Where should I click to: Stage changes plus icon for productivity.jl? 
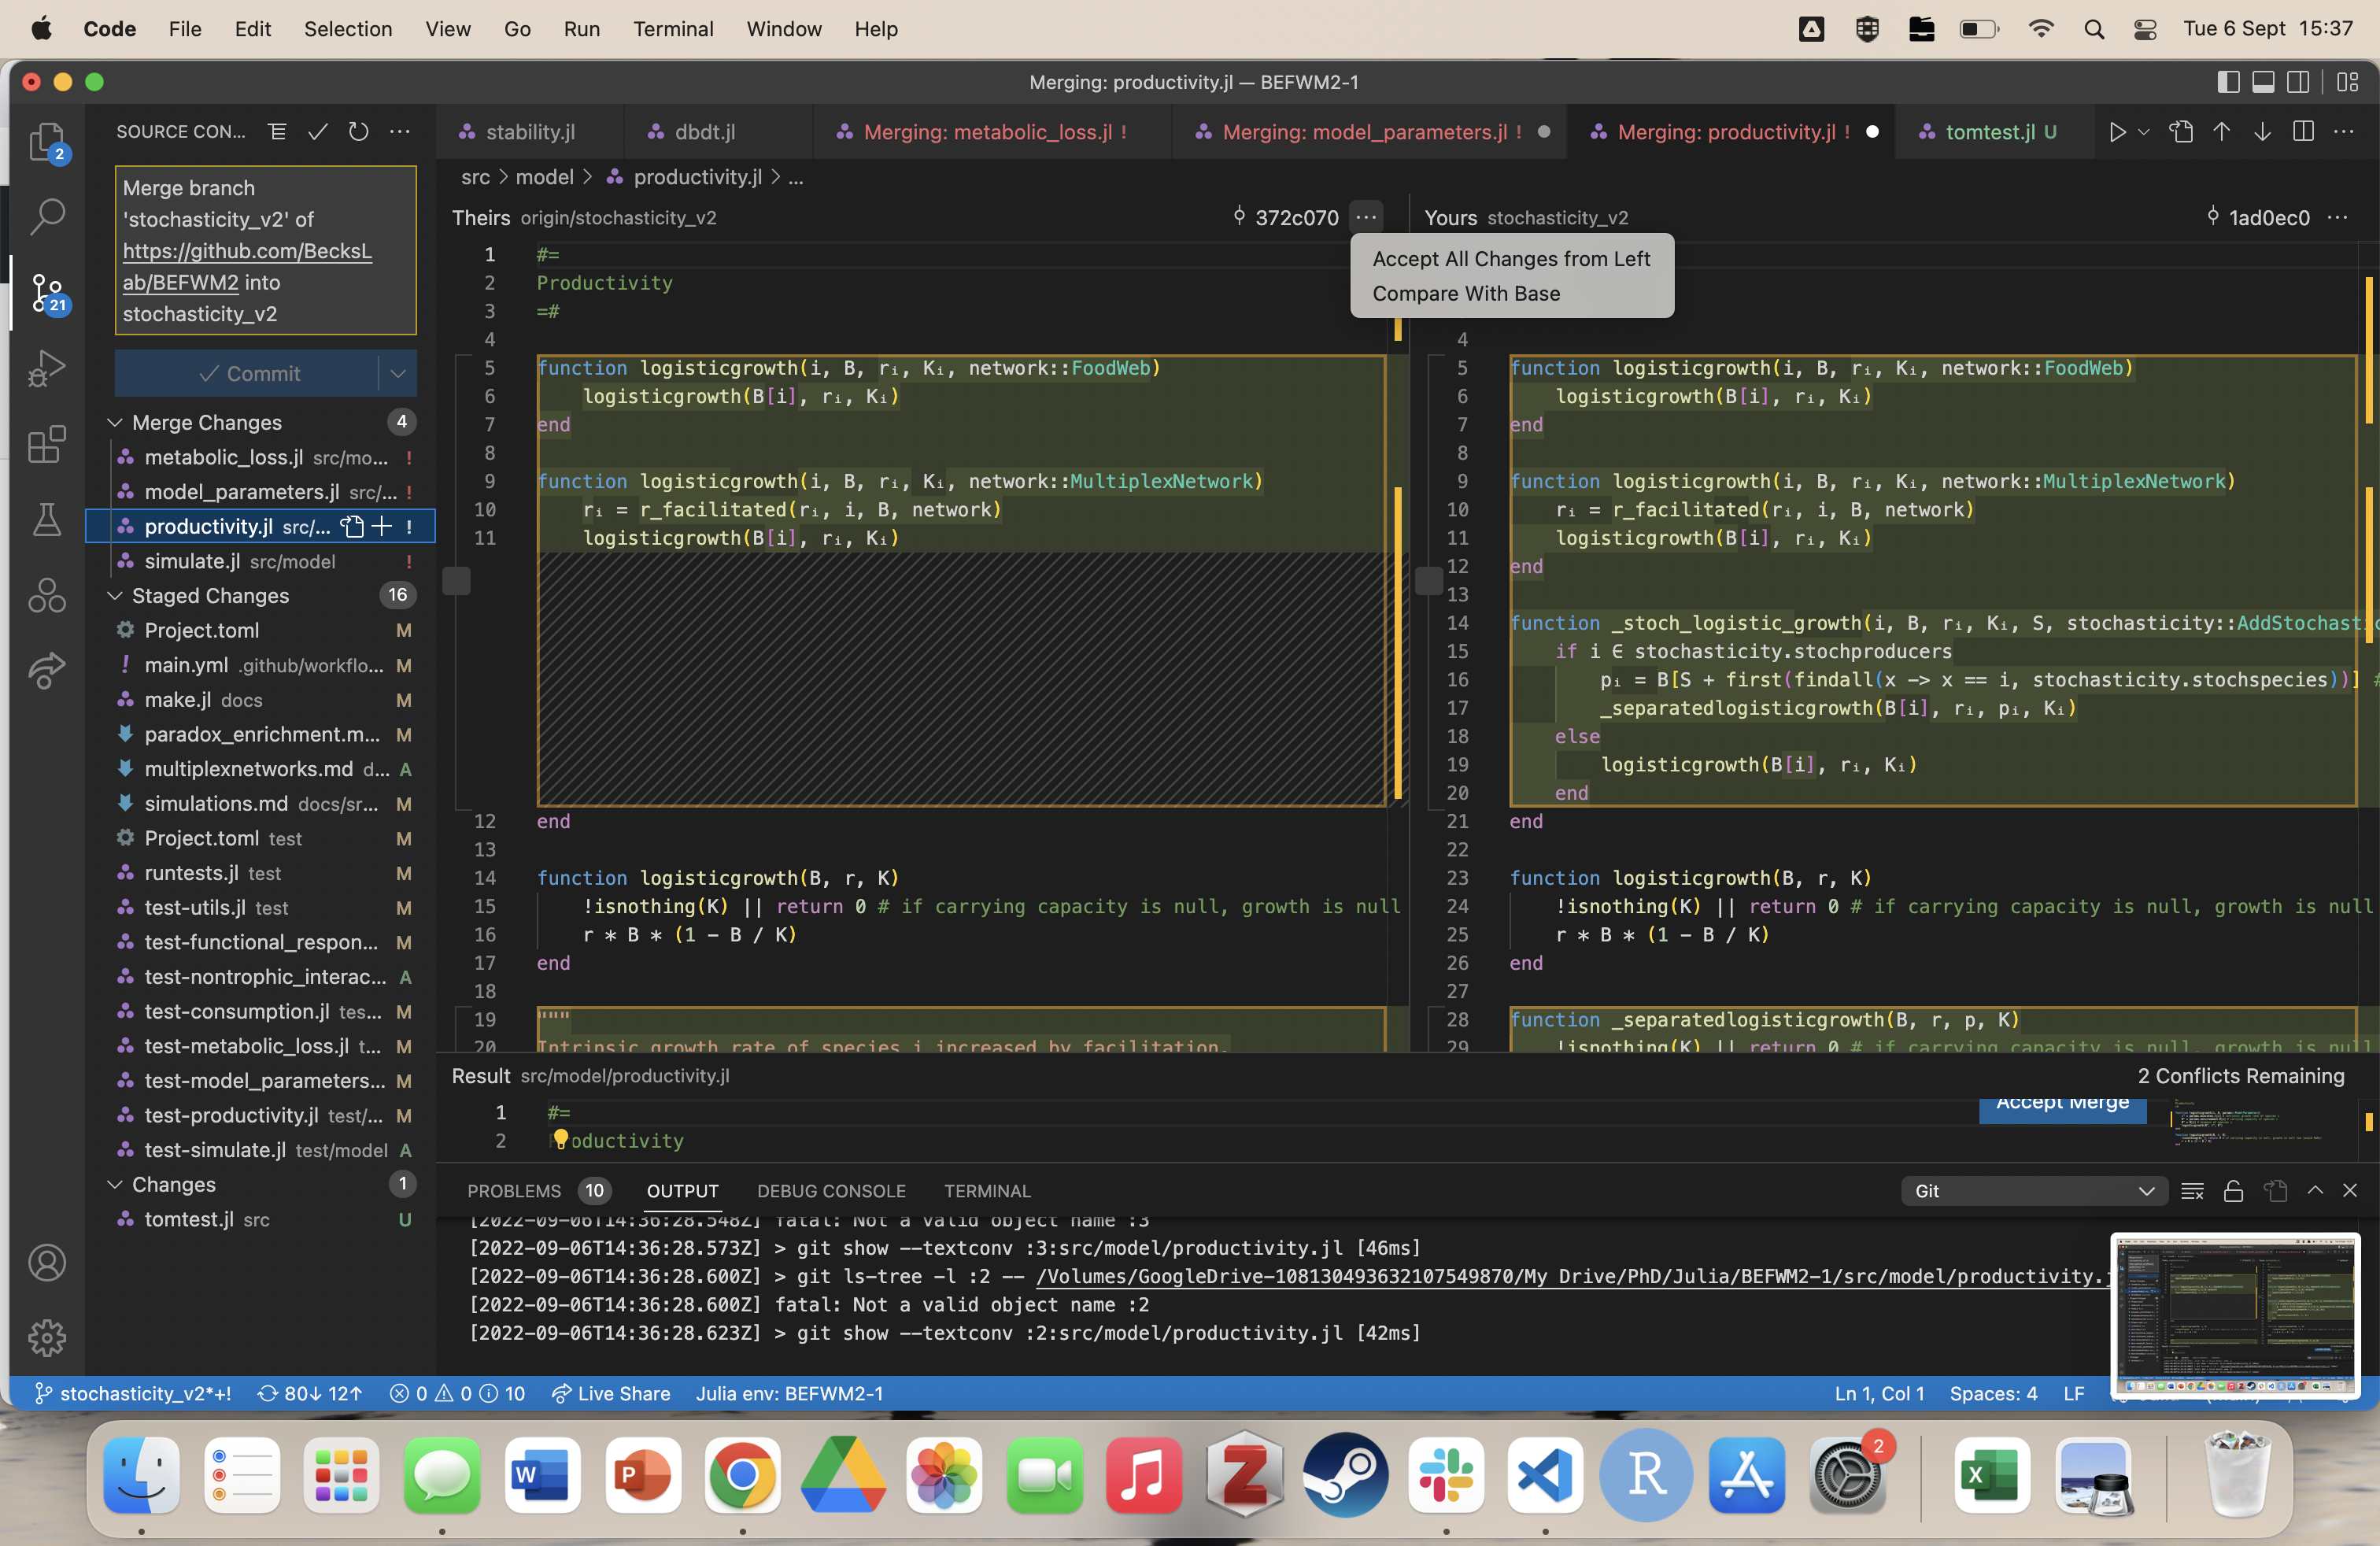382,526
